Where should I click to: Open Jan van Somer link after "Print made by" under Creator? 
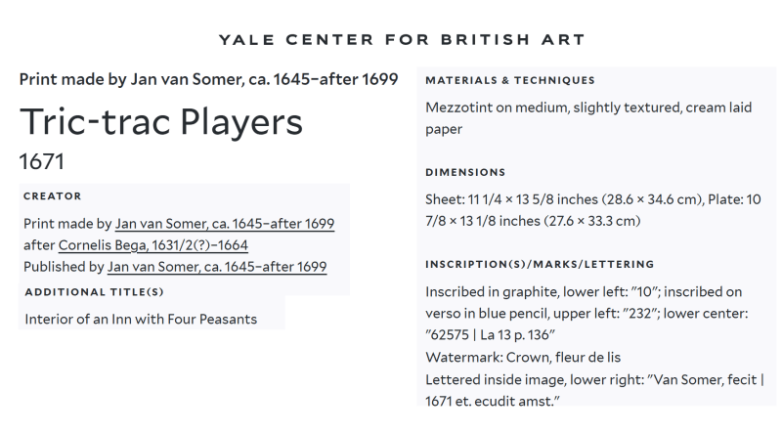[x=225, y=224]
